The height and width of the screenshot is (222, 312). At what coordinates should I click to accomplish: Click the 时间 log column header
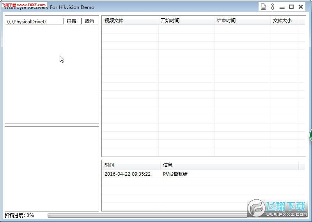[131, 165]
